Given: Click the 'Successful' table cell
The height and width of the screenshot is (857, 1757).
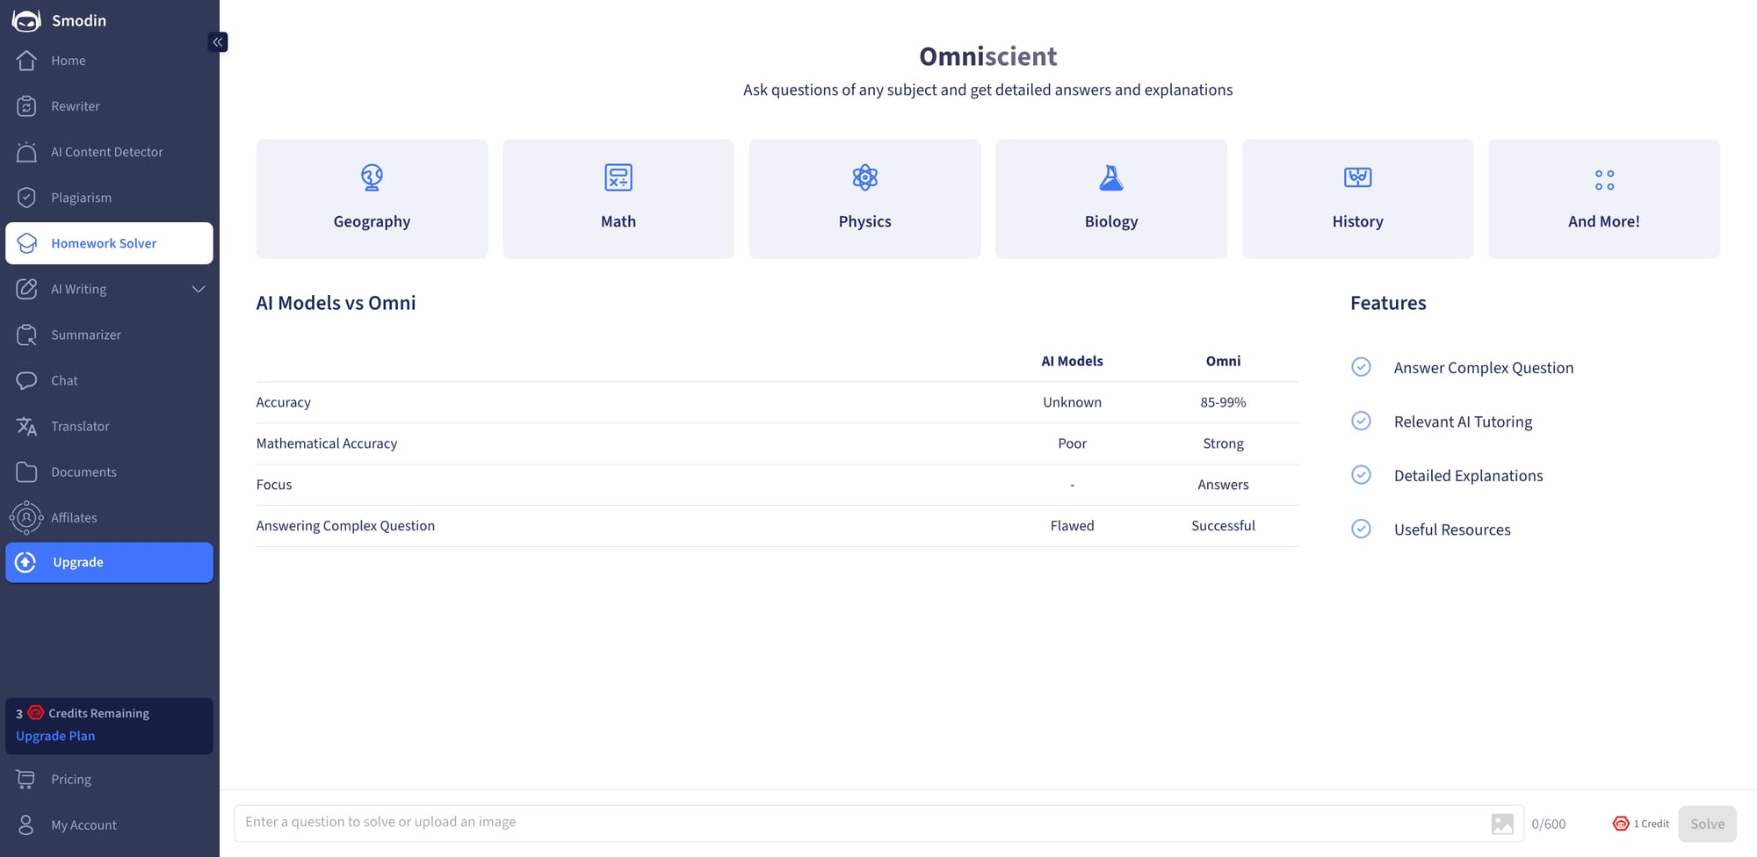Looking at the screenshot, I should point(1223,526).
